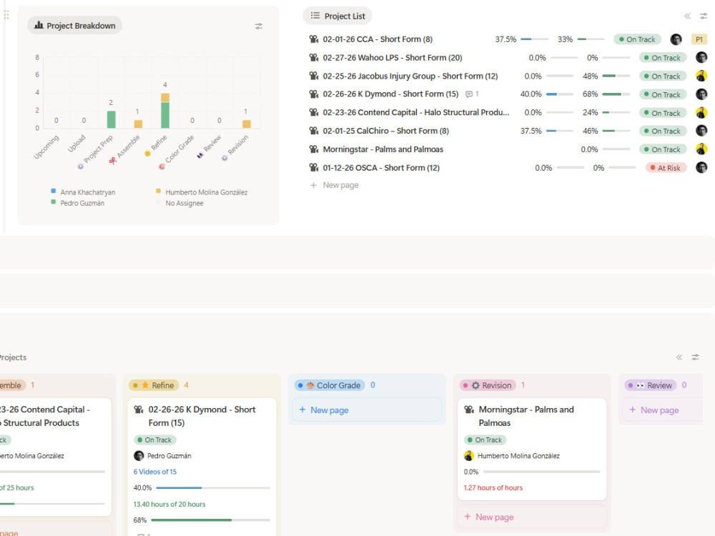This screenshot has height=536, width=715.
Task: Click assignee avatar on Jacobus row
Action: 701,76
